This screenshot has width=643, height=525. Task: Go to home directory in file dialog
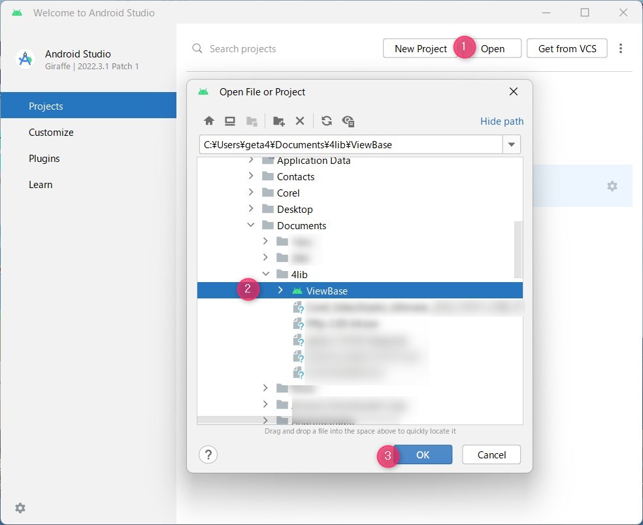click(209, 121)
